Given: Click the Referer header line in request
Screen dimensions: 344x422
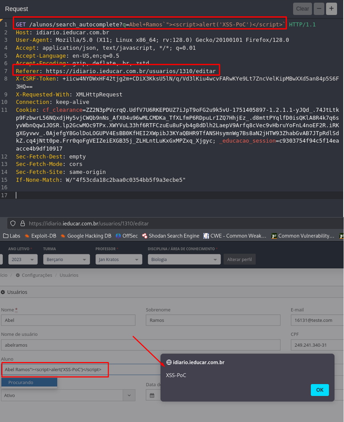Looking at the screenshot, I should pos(116,71).
